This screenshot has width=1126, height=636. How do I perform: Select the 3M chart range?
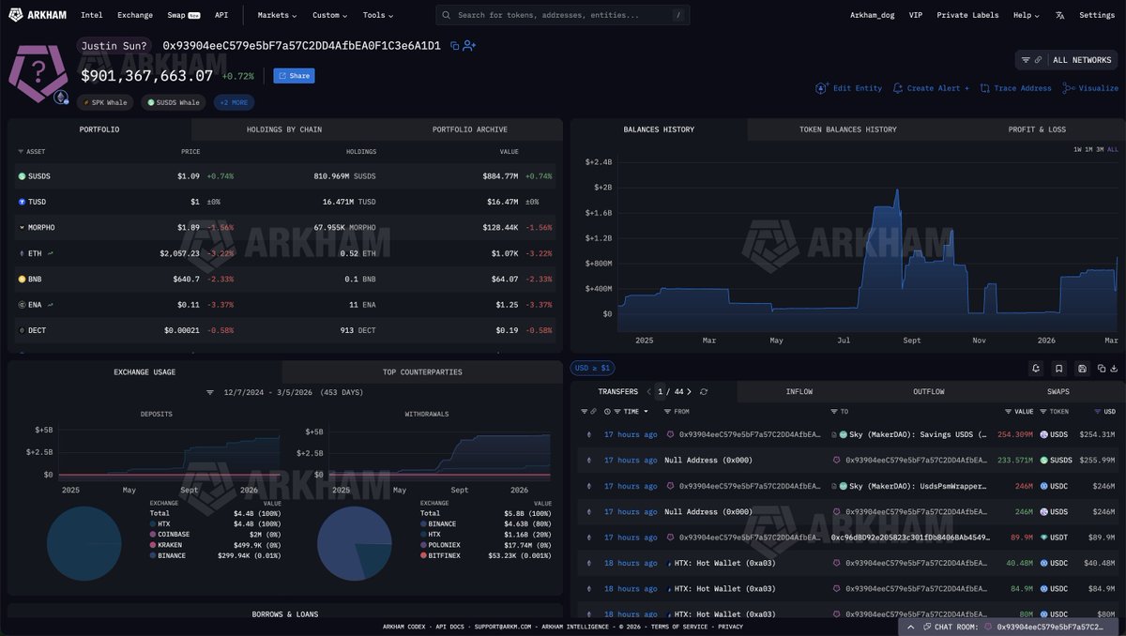coord(1100,150)
